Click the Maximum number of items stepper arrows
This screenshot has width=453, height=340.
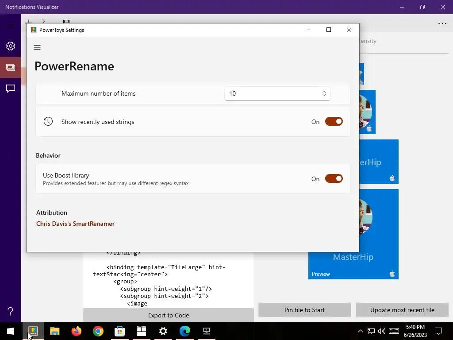coord(324,93)
